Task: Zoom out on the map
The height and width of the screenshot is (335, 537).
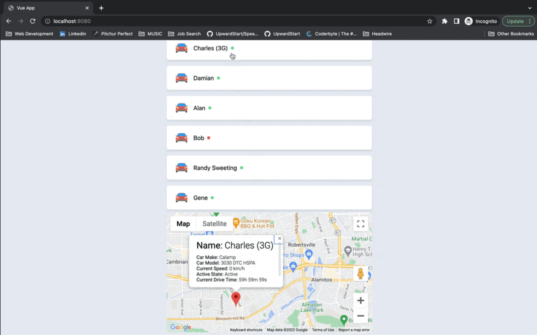Action: 360,316
